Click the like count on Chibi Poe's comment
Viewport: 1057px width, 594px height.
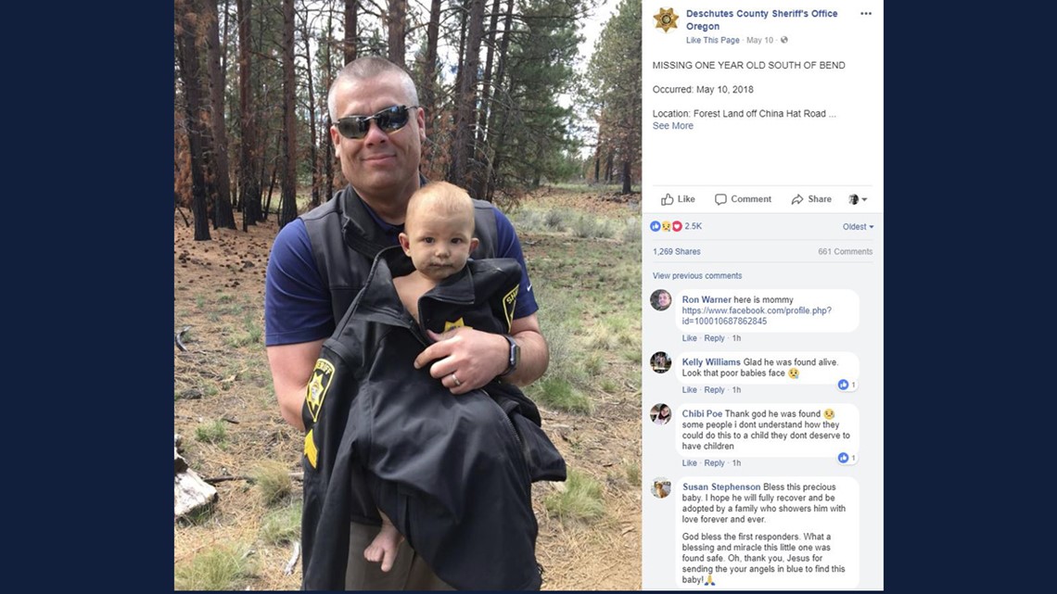pyautogui.click(x=847, y=458)
